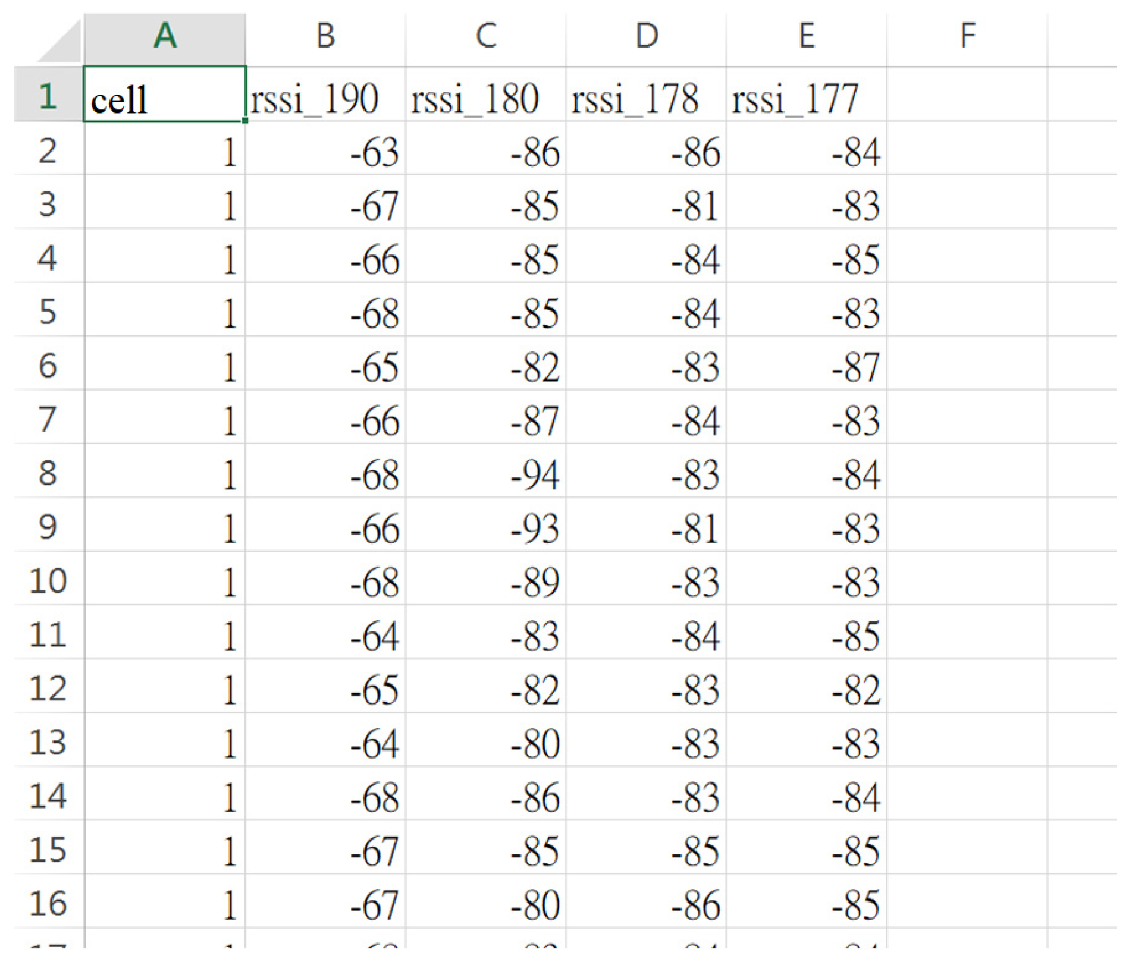Click the rssi_178 header cell
1129x962 pixels.
[647, 95]
